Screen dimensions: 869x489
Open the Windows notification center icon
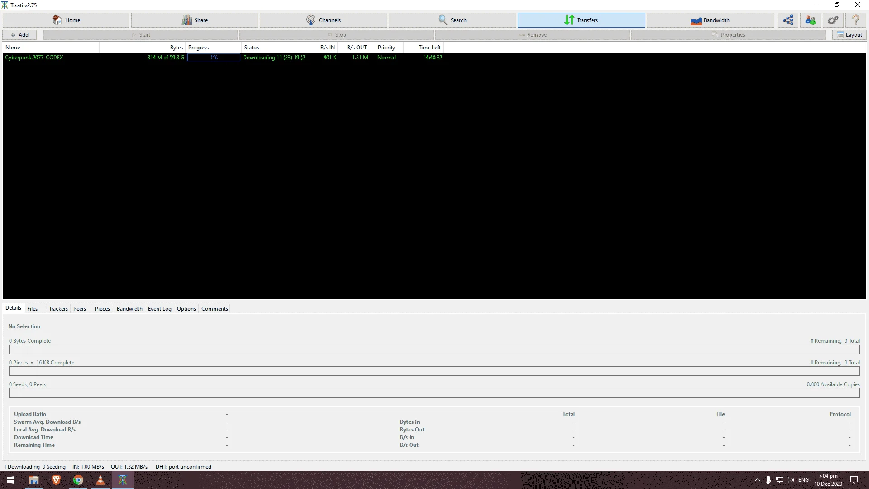[x=854, y=480]
